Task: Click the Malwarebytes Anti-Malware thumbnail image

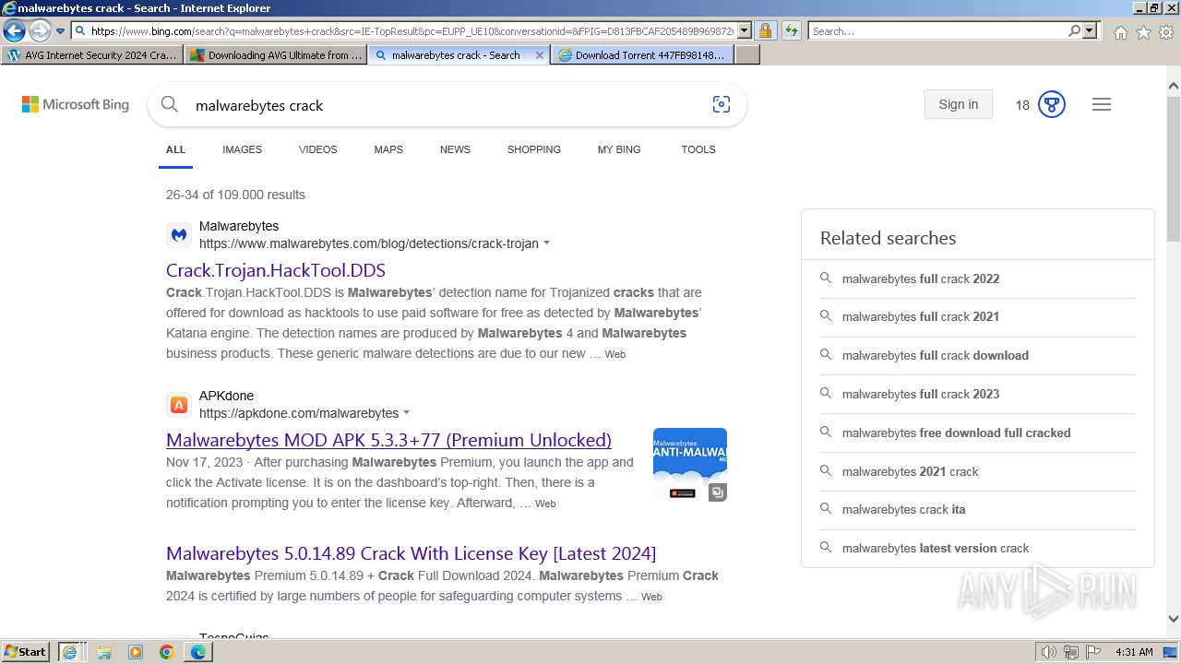Action: pyautogui.click(x=690, y=465)
